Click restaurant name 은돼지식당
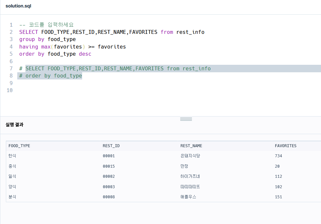 tap(190, 156)
